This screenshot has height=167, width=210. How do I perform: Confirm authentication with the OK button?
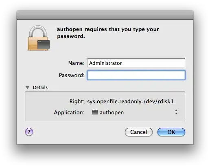[x=171, y=132]
